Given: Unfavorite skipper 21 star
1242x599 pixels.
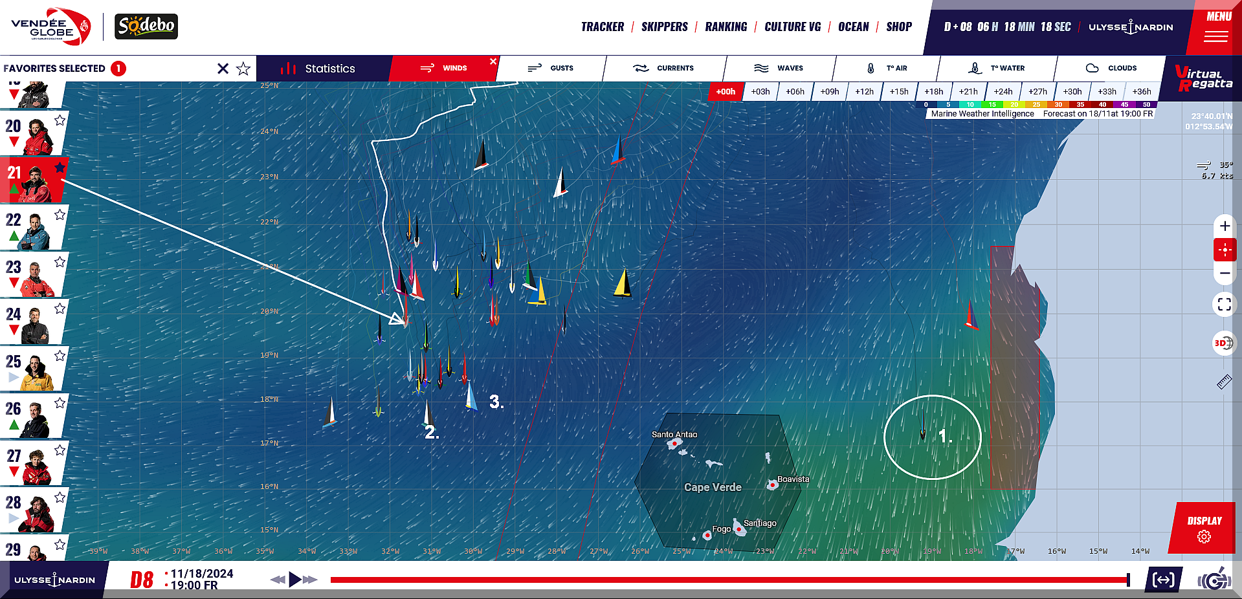Looking at the screenshot, I should [60, 168].
